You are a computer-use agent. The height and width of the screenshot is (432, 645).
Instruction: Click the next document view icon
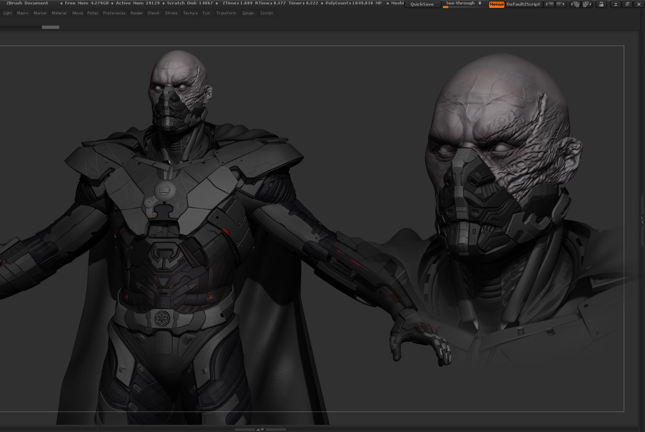coord(586,4)
